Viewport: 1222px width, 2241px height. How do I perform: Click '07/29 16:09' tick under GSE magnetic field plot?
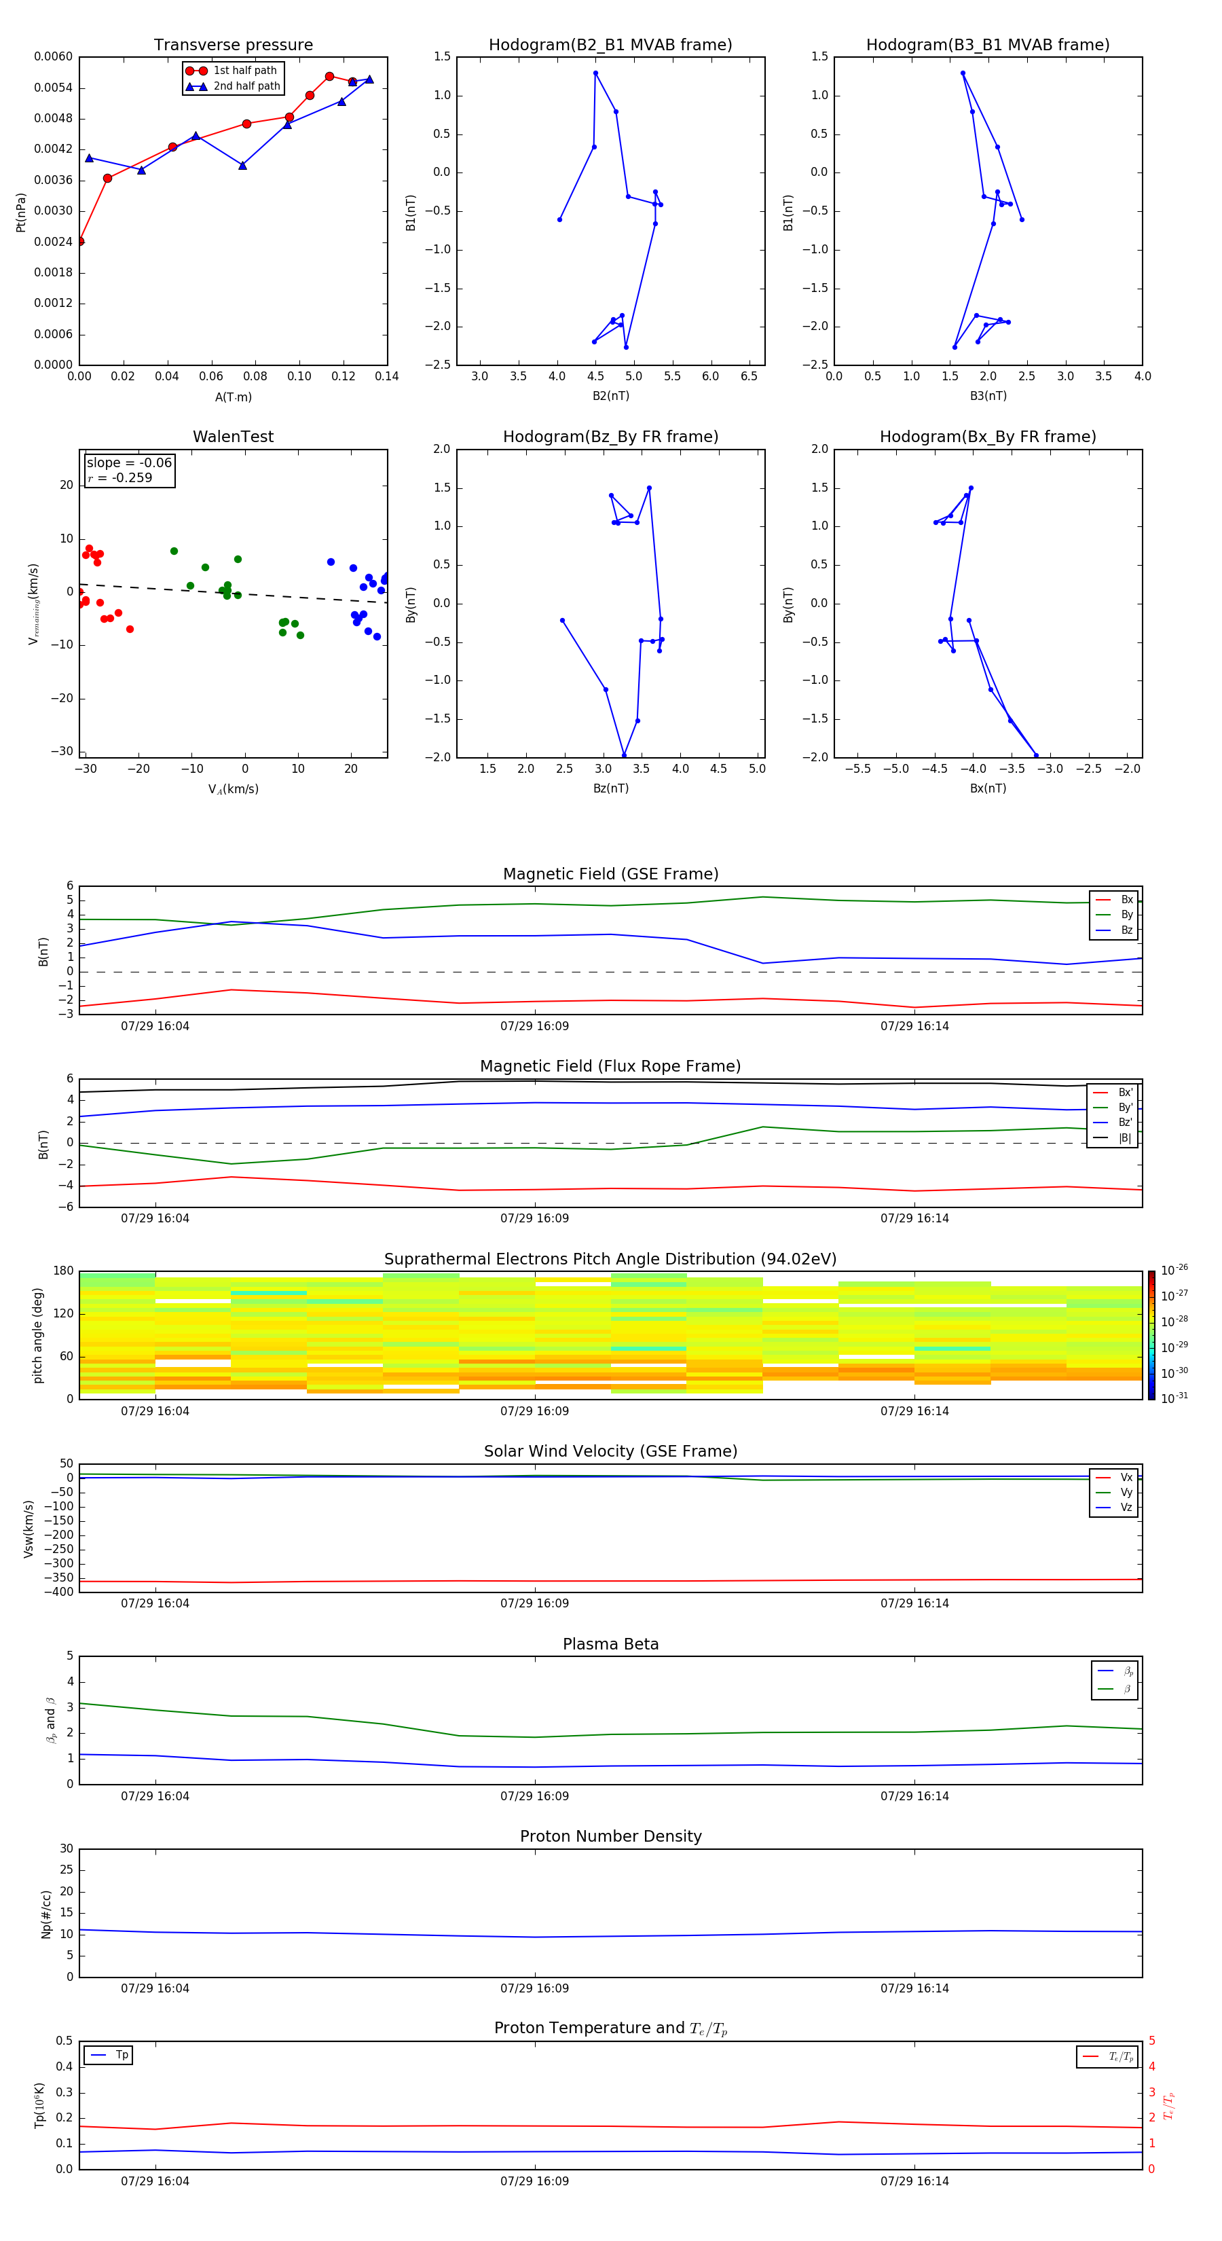coord(534,1027)
